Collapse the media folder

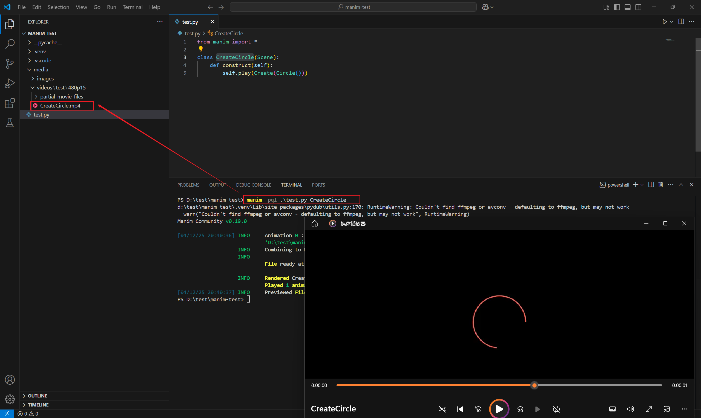click(x=41, y=69)
